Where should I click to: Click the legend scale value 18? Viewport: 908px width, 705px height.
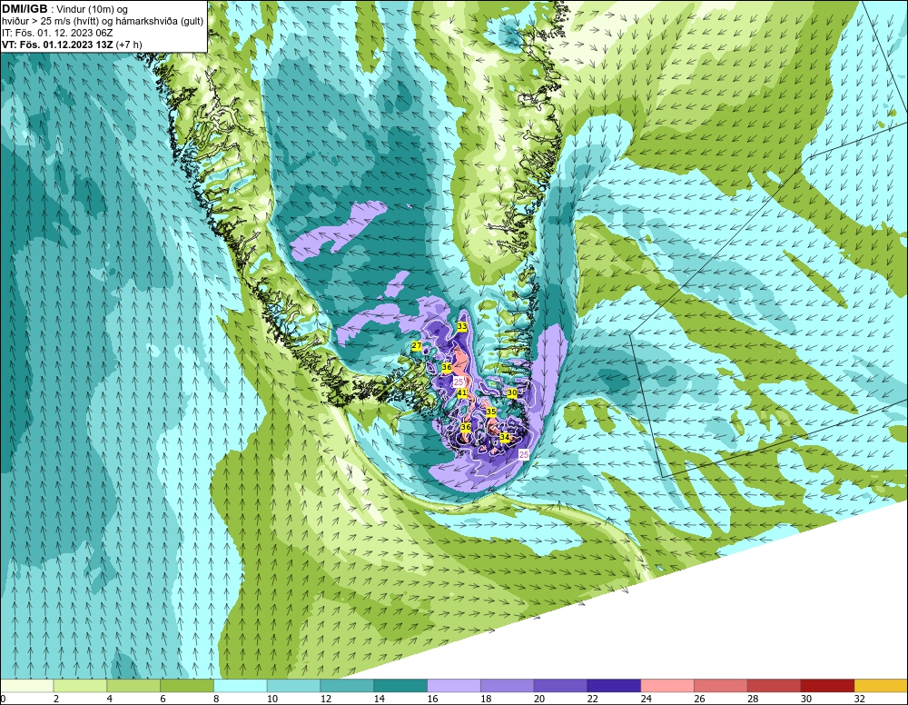(x=486, y=699)
